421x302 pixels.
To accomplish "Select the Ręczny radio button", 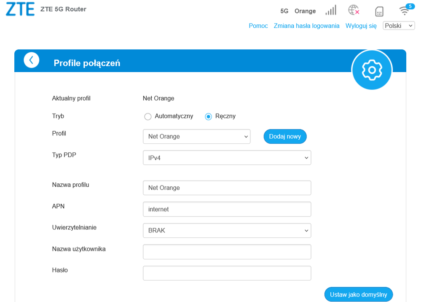I will (208, 116).
